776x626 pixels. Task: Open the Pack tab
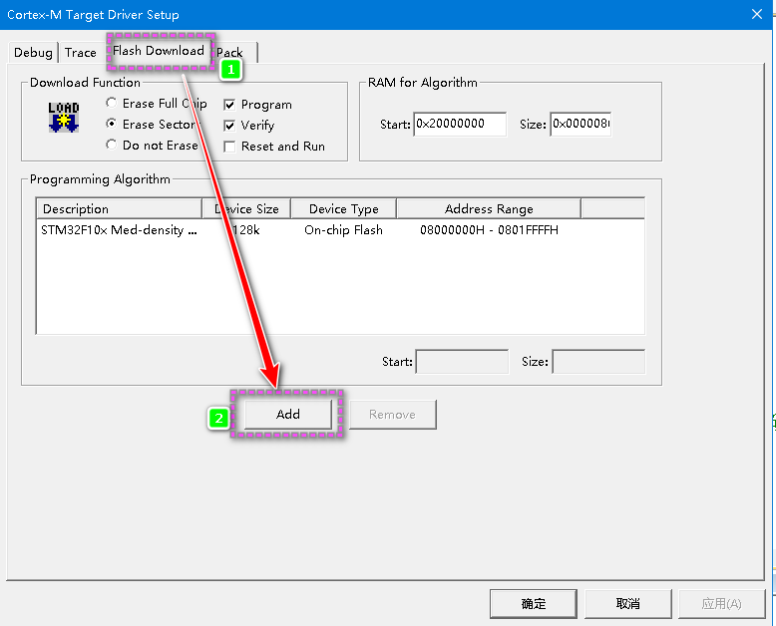(x=229, y=53)
